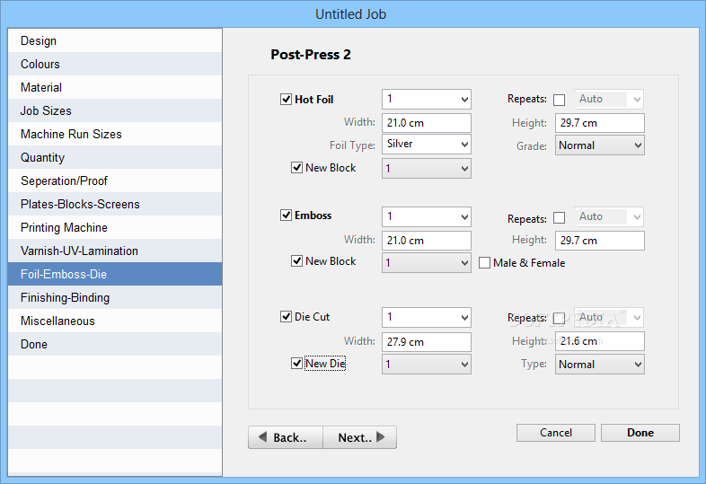
Task: Go to the Design step
Action: [x=115, y=40]
